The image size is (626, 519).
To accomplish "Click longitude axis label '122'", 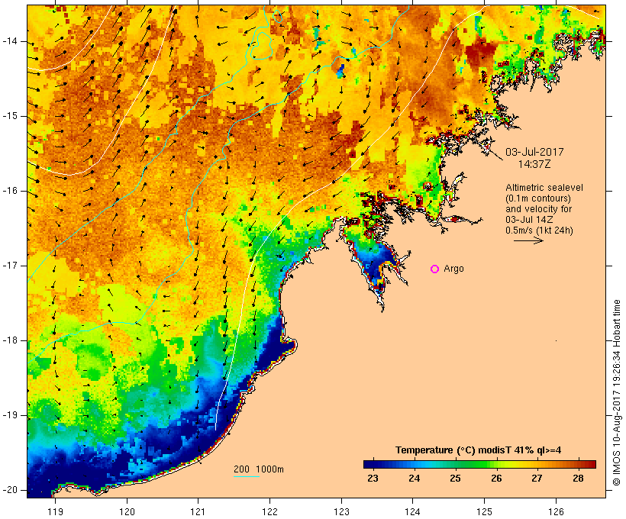I will [270, 512].
